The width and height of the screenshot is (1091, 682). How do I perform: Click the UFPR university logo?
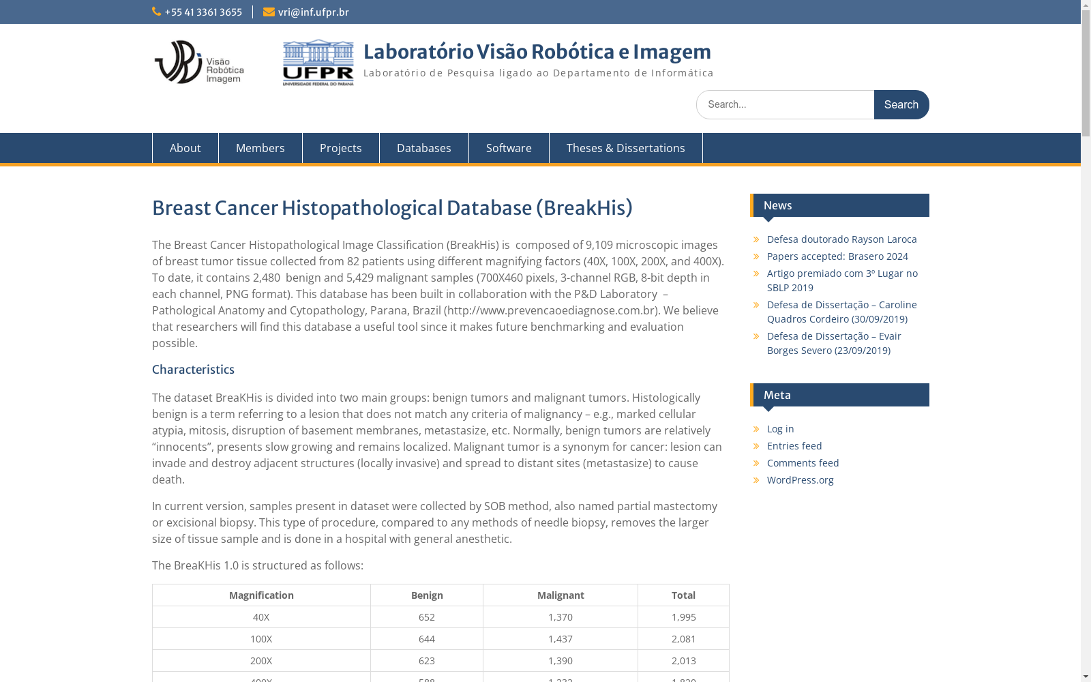tap(318, 63)
